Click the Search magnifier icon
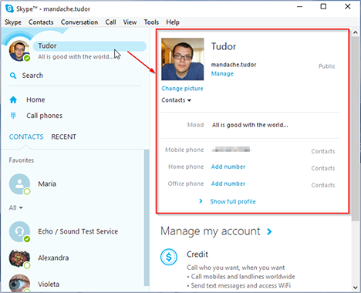 point(13,76)
